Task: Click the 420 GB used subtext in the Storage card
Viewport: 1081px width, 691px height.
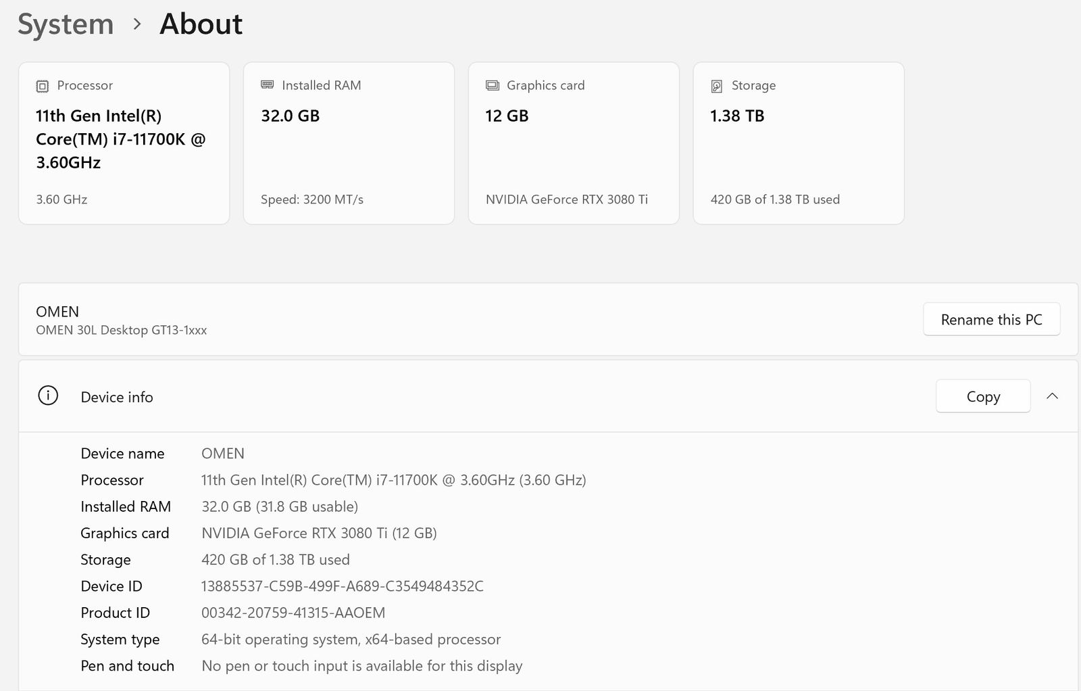Action: pyautogui.click(x=775, y=199)
